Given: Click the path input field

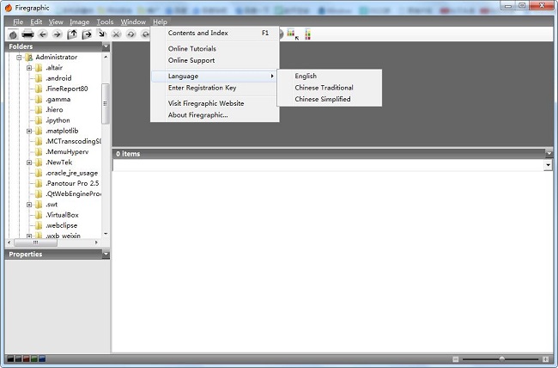Looking at the screenshot, I should click(329, 165).
